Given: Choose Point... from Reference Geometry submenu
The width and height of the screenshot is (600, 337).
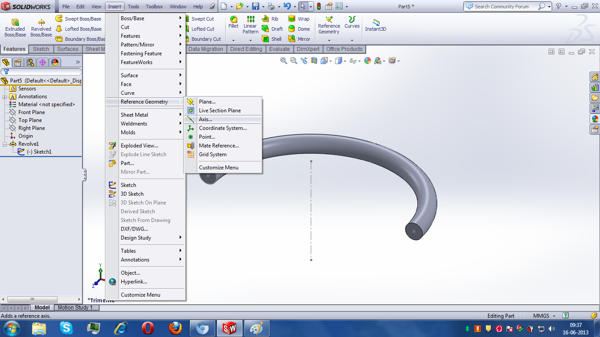Looking at the screenshot, I should [223, 137].
